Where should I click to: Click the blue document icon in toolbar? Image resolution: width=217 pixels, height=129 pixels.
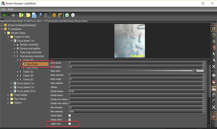[x=34, y=15]
